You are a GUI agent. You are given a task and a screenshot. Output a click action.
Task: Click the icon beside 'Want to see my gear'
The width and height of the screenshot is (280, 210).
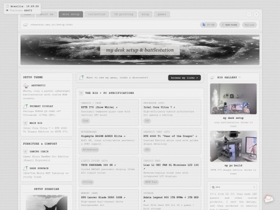coord(81,77)
